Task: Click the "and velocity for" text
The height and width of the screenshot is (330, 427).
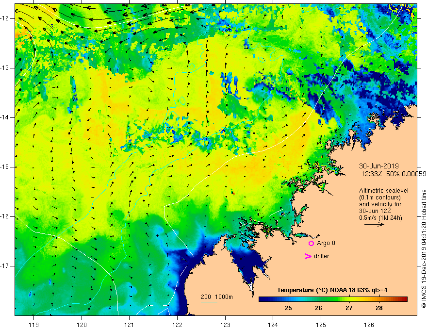Action: tap(380, 204)
